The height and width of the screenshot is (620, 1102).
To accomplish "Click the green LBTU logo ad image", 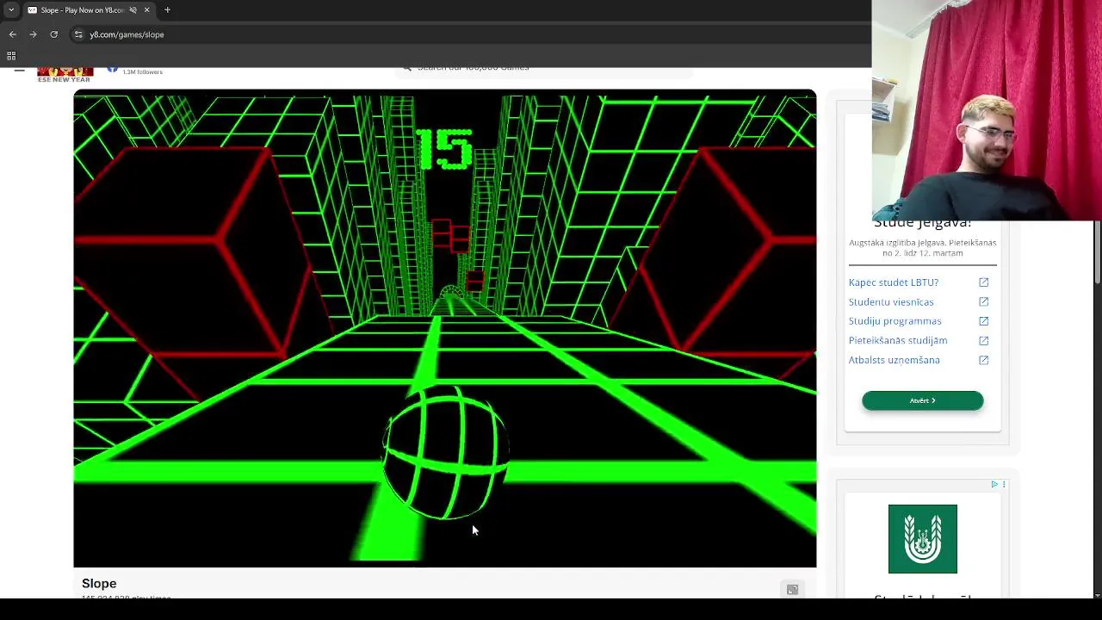I will point(923,539).
